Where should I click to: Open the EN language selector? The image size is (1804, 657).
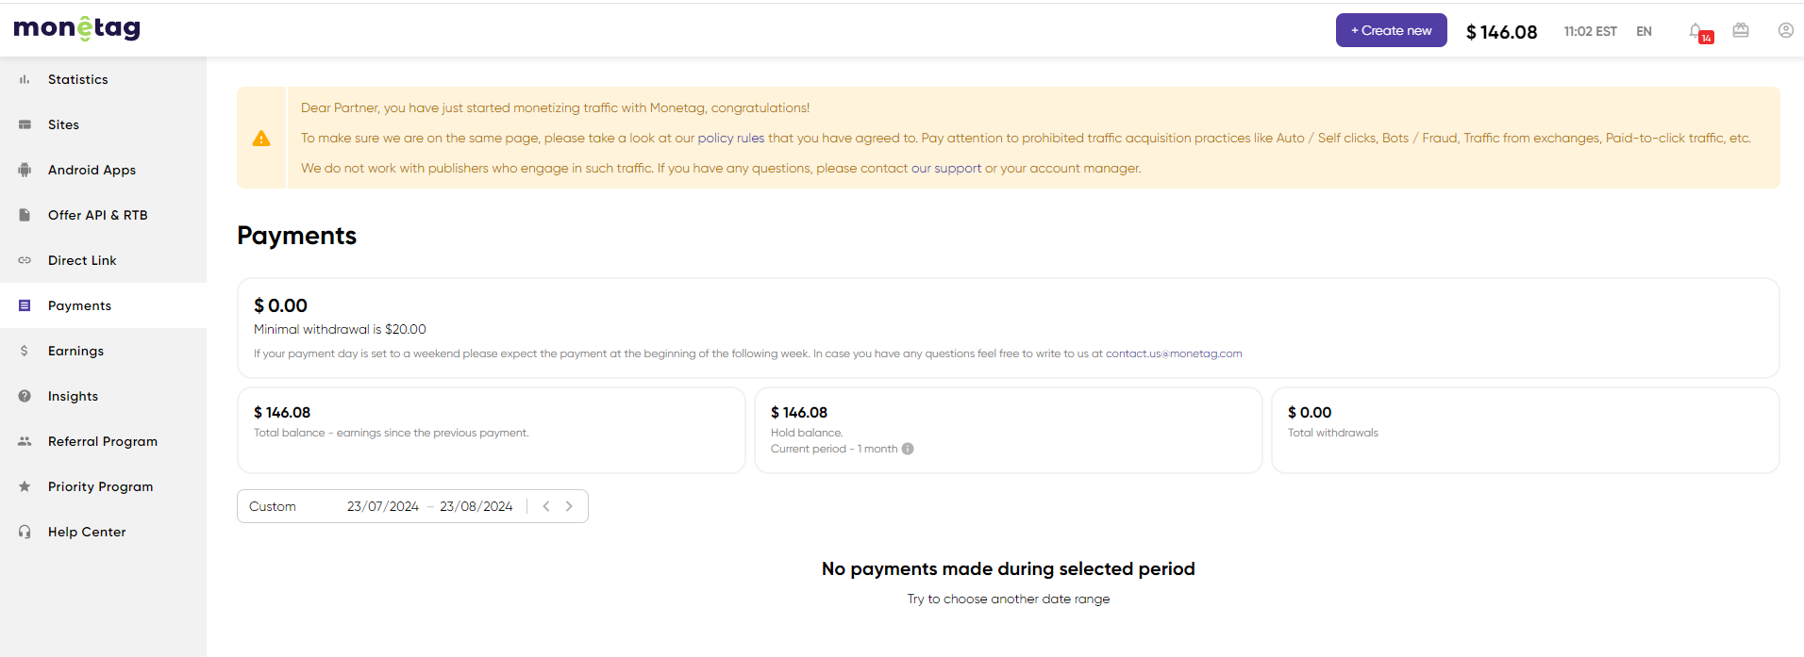point(1644,31)
